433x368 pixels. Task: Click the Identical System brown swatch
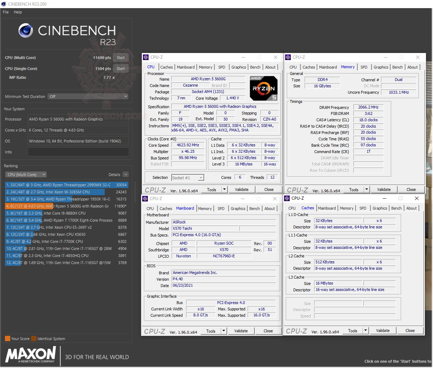pos(34,338)
